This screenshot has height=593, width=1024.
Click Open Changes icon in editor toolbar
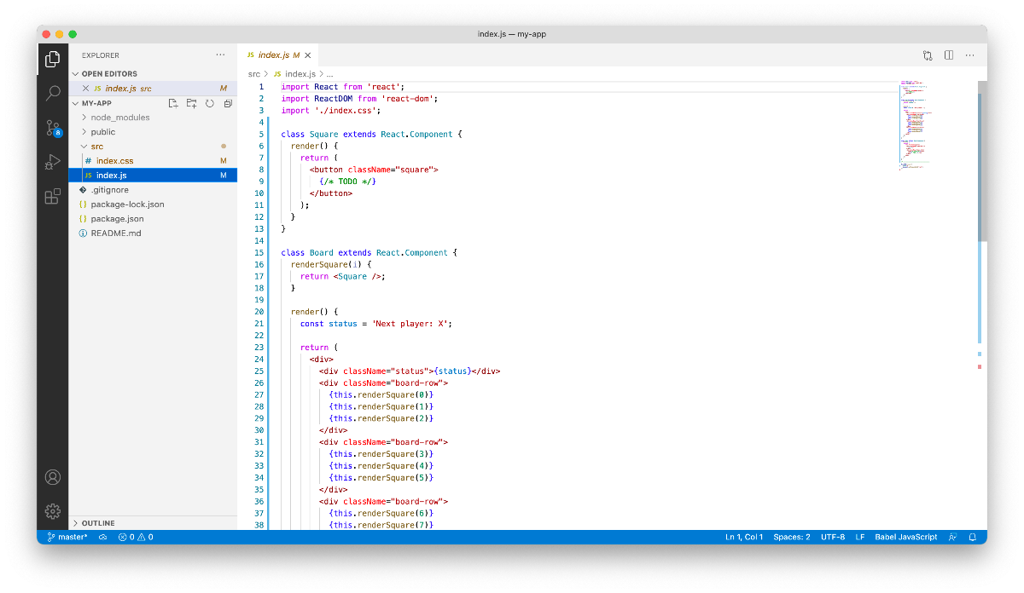[x=928, y=55]
